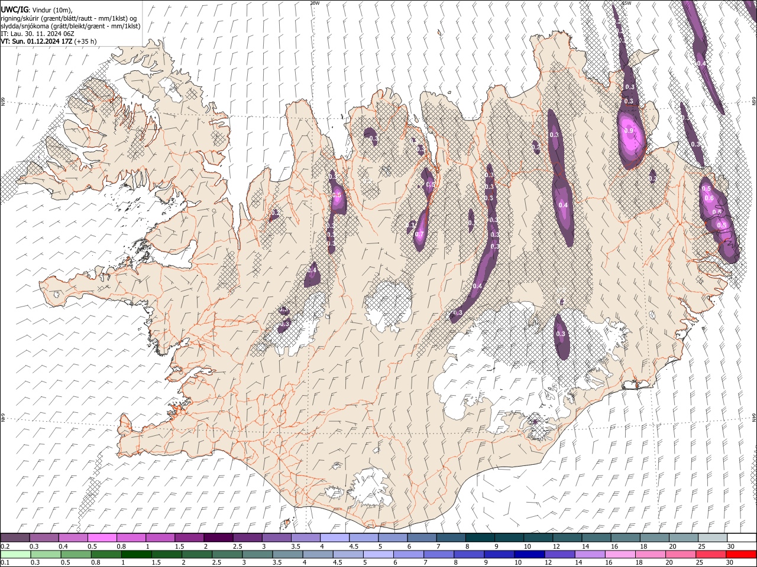The height and width of the screenshot is (567, 757).
Task: Click the 'IT: Lau. 30. 11. 2024 06Z' line
Action: point(37,34)
